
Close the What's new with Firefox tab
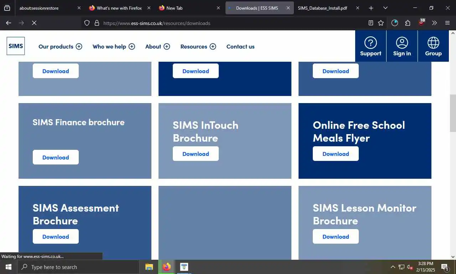[x=149, y=8]
